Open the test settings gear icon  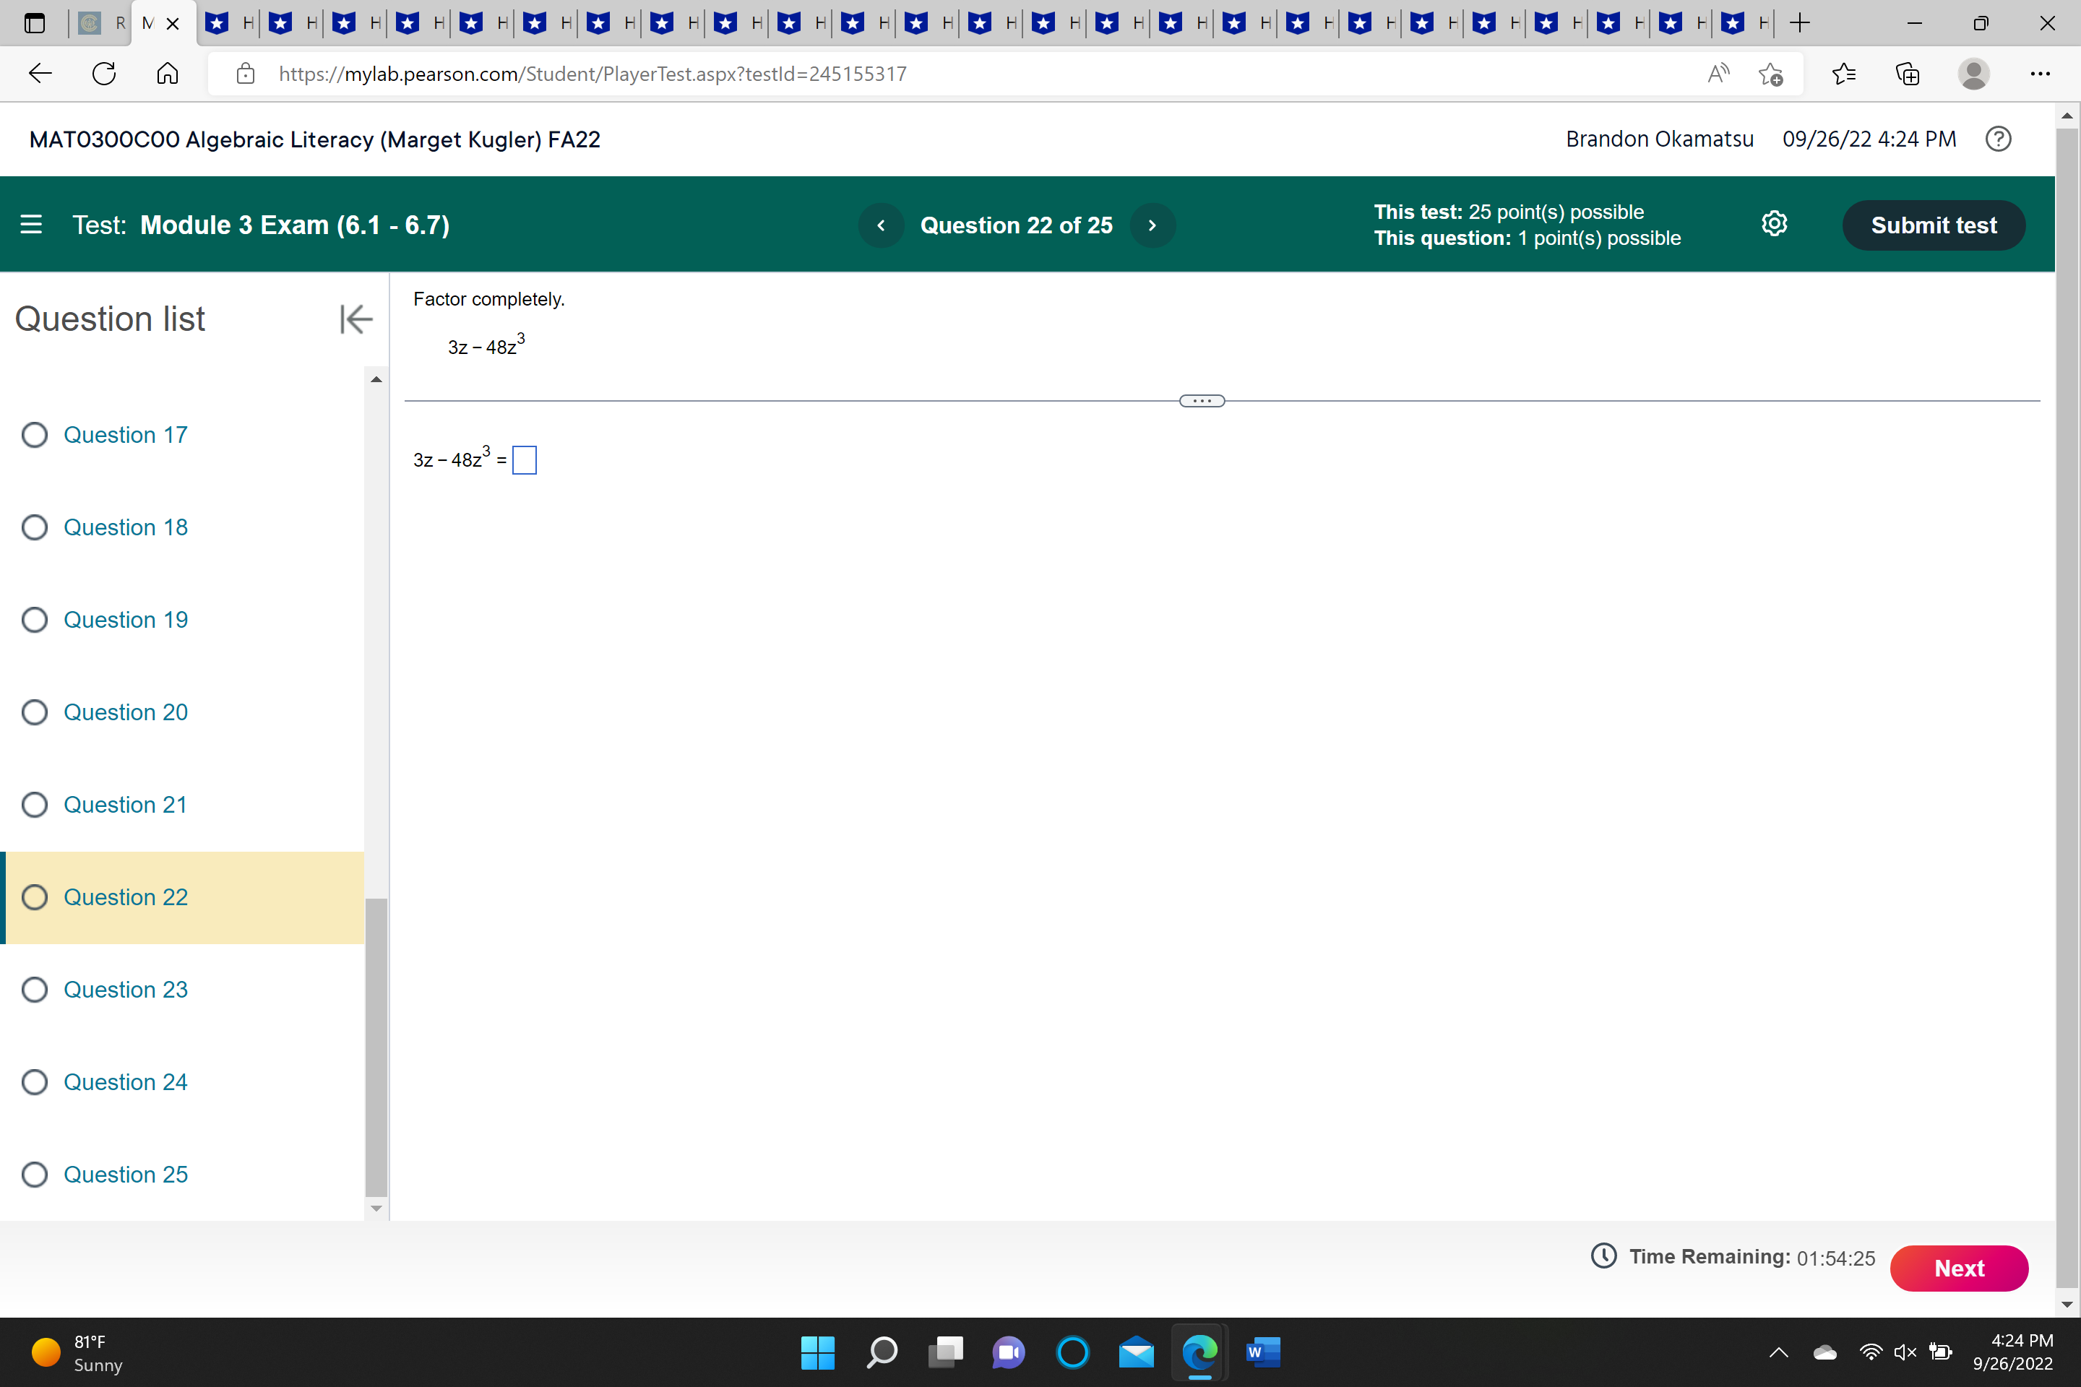1774,225
